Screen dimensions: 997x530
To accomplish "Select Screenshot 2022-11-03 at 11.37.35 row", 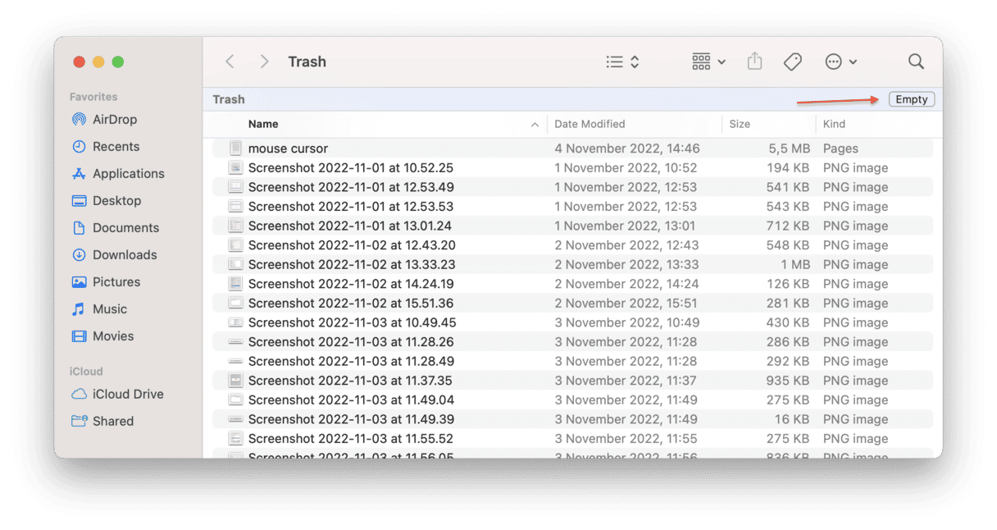I will click(x=351, y=381).
